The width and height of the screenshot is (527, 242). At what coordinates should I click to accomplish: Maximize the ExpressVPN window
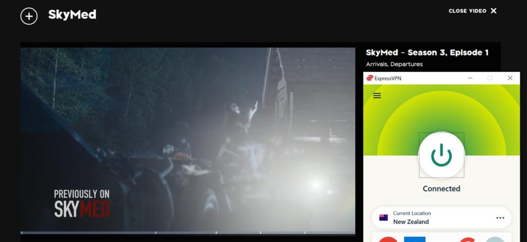(490, 78)
